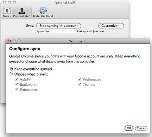The image size is (152, 137).
Task: Select the Personal Stuff person silhouette icon
Action: tap(22, 10)
